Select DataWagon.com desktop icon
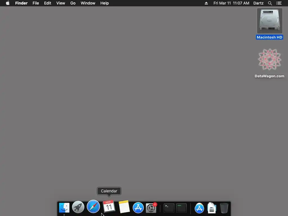288x216 pixels. [269, 59]
